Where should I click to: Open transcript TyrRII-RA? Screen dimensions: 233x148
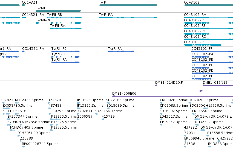pos(58,26)
